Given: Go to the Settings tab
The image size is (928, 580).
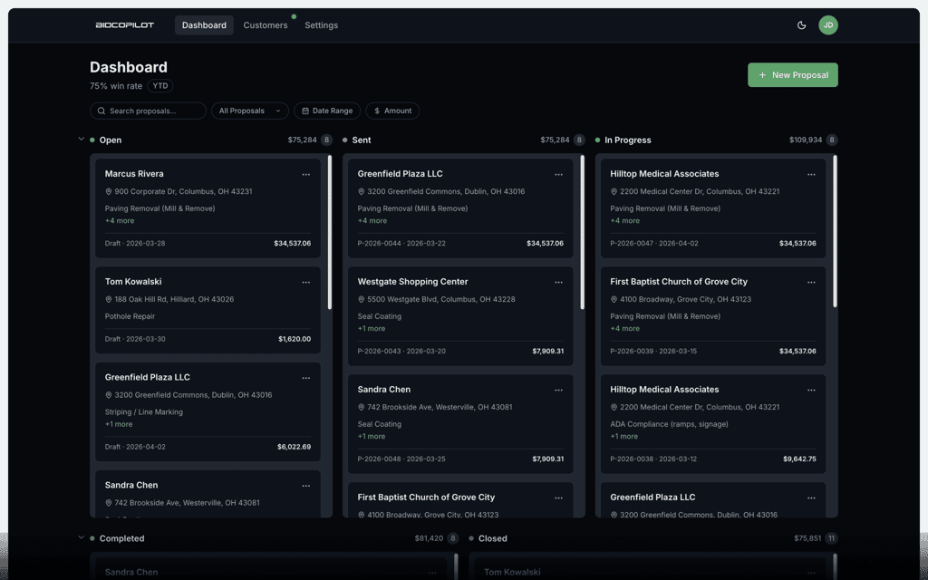Looking at the screenshot, I should 322,24.
